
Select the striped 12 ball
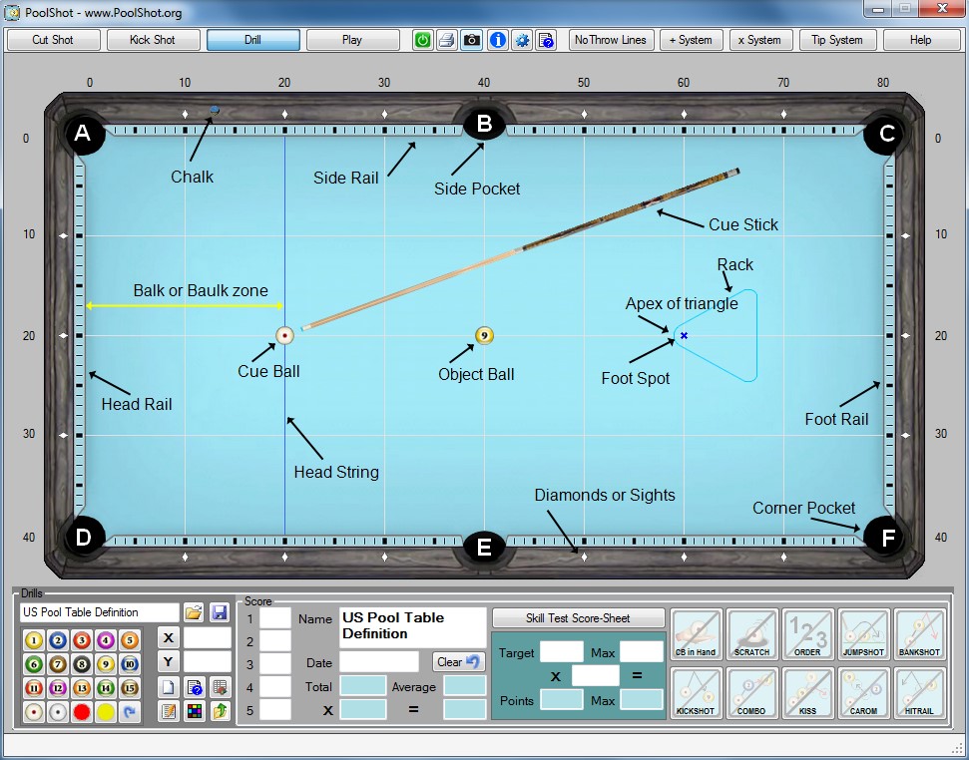(x=58, y=688)
